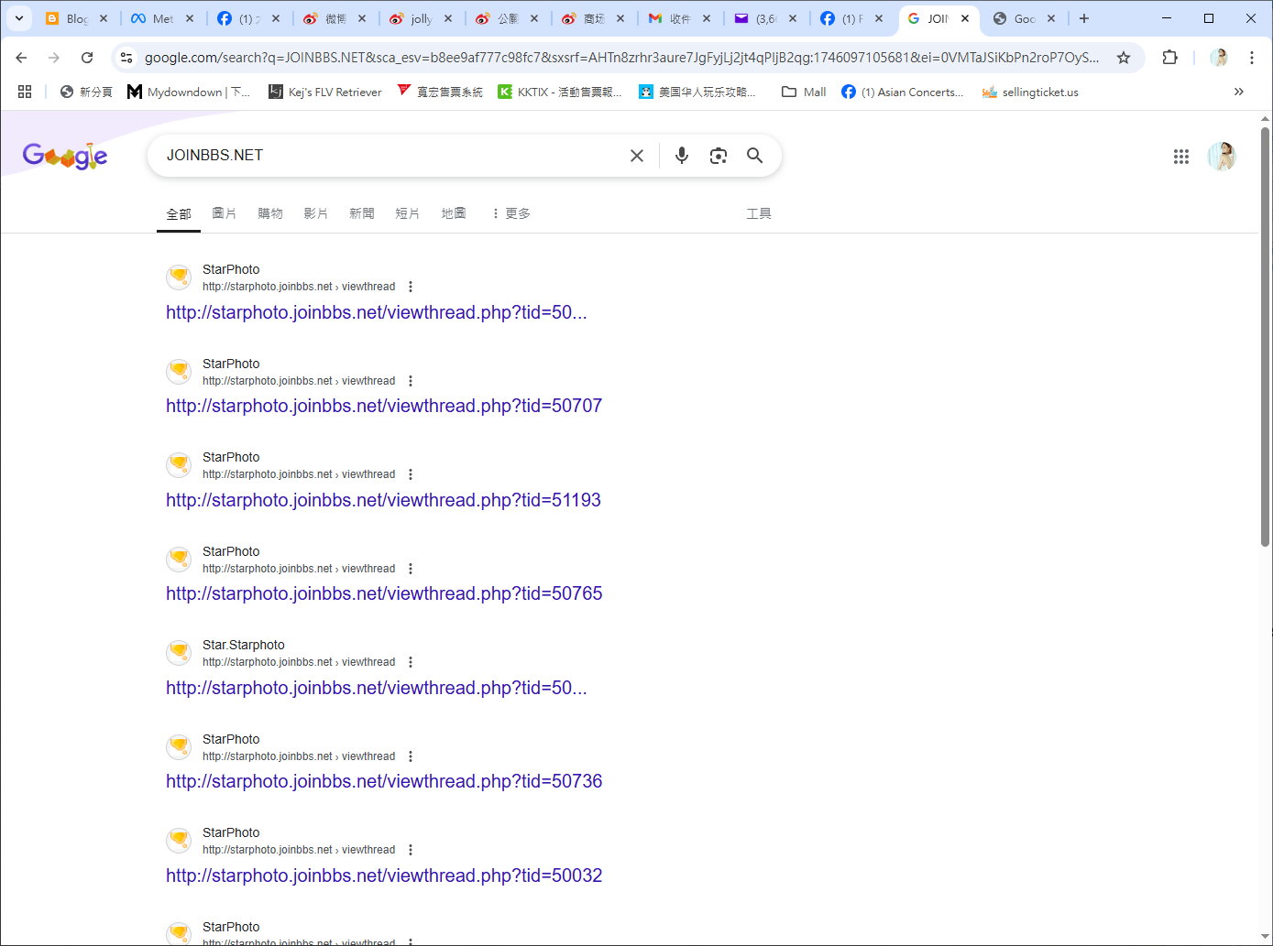This screenshot has width=1273, height=946.
Task: Open the viewthread.php?tid=50707 result link
Action: [384, 406]
